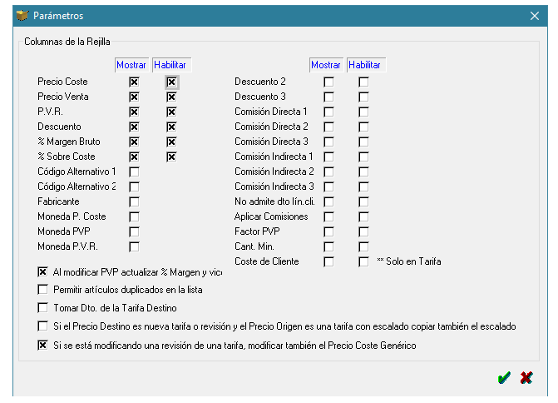The width and height of the screenshot is (558, 403).
Task: Tick Mostrar for Comisión Directa 1
Action: 328,112
